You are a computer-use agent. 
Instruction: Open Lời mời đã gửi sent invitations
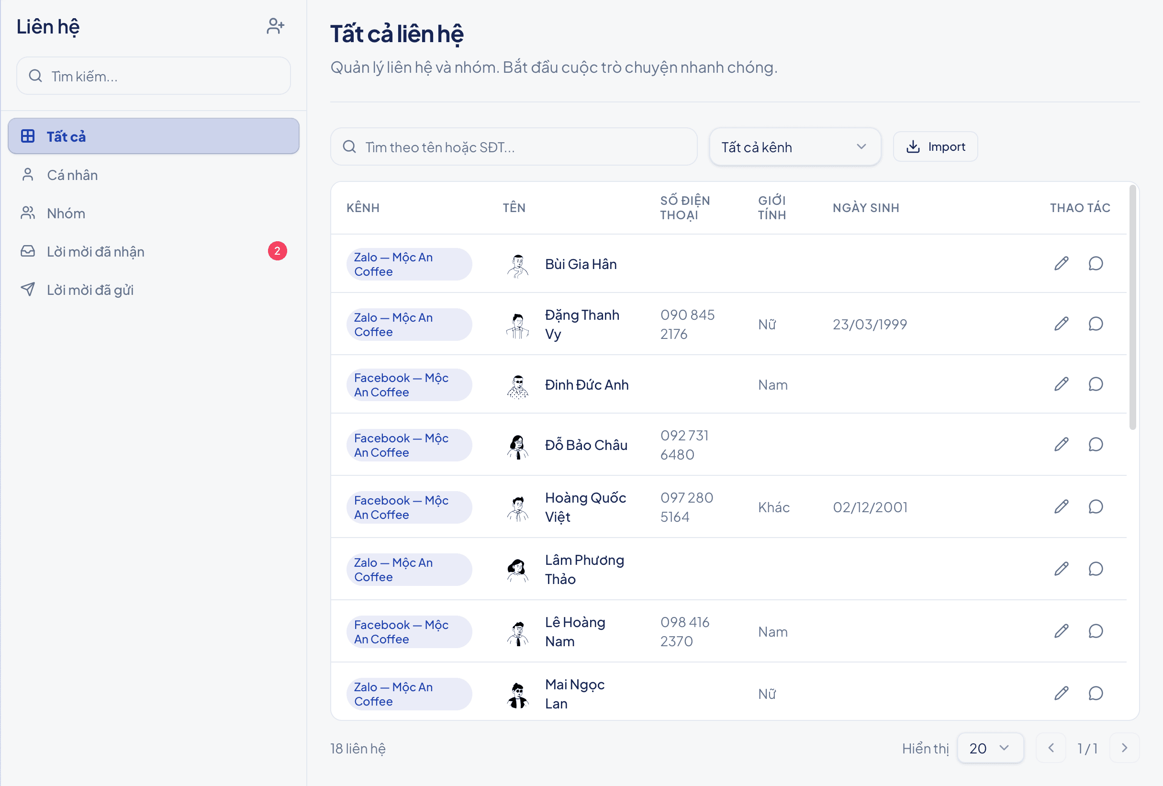coord(154,290)
